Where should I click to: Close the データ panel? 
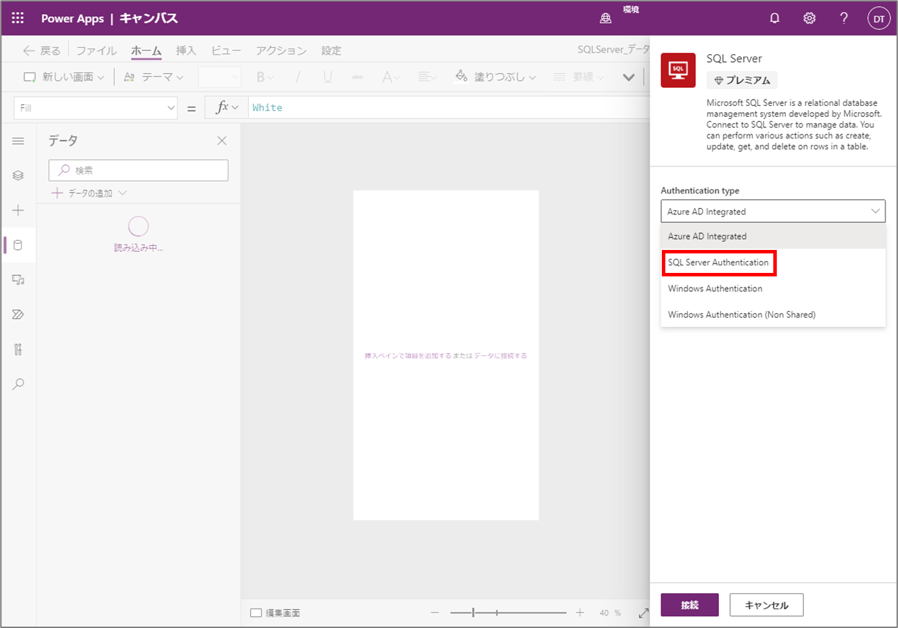click(222, 141)
